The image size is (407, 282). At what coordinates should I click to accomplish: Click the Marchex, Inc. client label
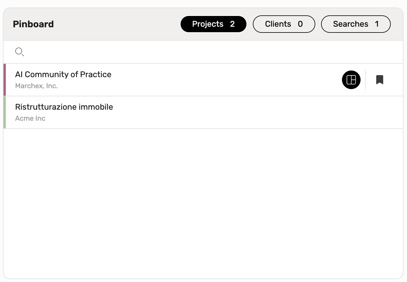[x=36, y=86]
